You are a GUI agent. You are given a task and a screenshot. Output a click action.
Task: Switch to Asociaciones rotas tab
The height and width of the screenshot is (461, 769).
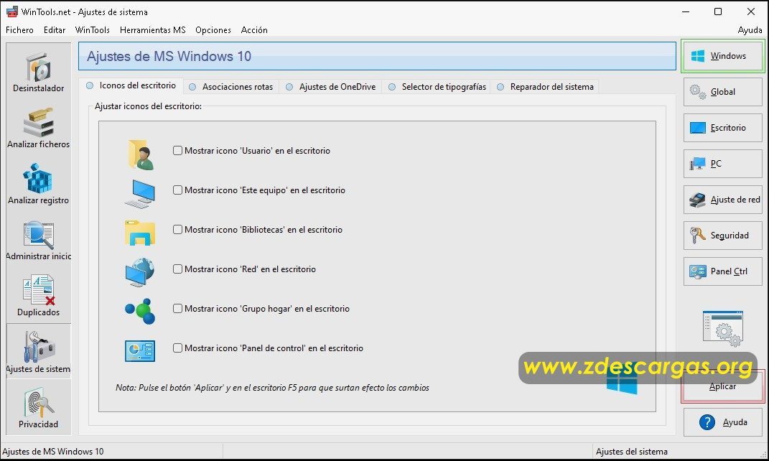(231, 87)
